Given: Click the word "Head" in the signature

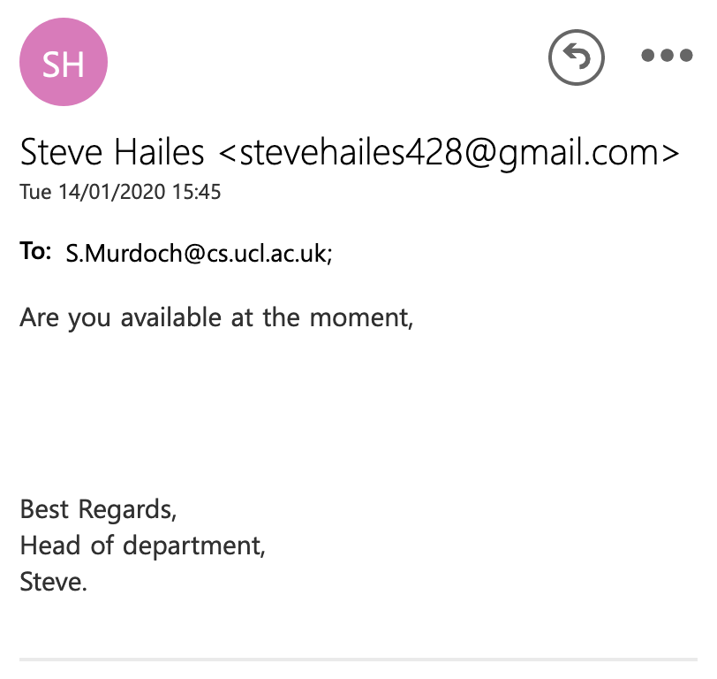Looking at the screenshot, I should tap(49, 545).
